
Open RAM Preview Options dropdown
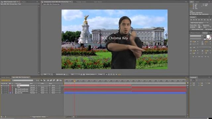199,23
